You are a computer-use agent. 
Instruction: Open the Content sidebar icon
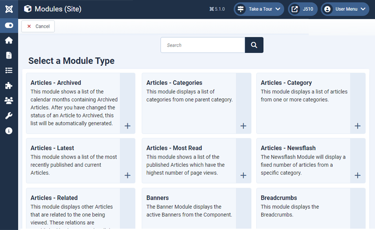tap(9, 55)
